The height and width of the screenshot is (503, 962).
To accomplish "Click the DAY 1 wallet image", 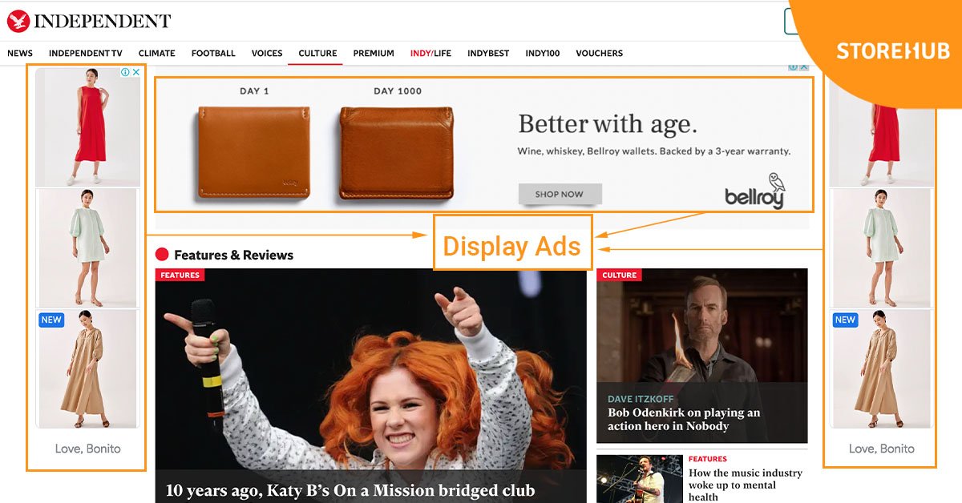I will point(254,153).
